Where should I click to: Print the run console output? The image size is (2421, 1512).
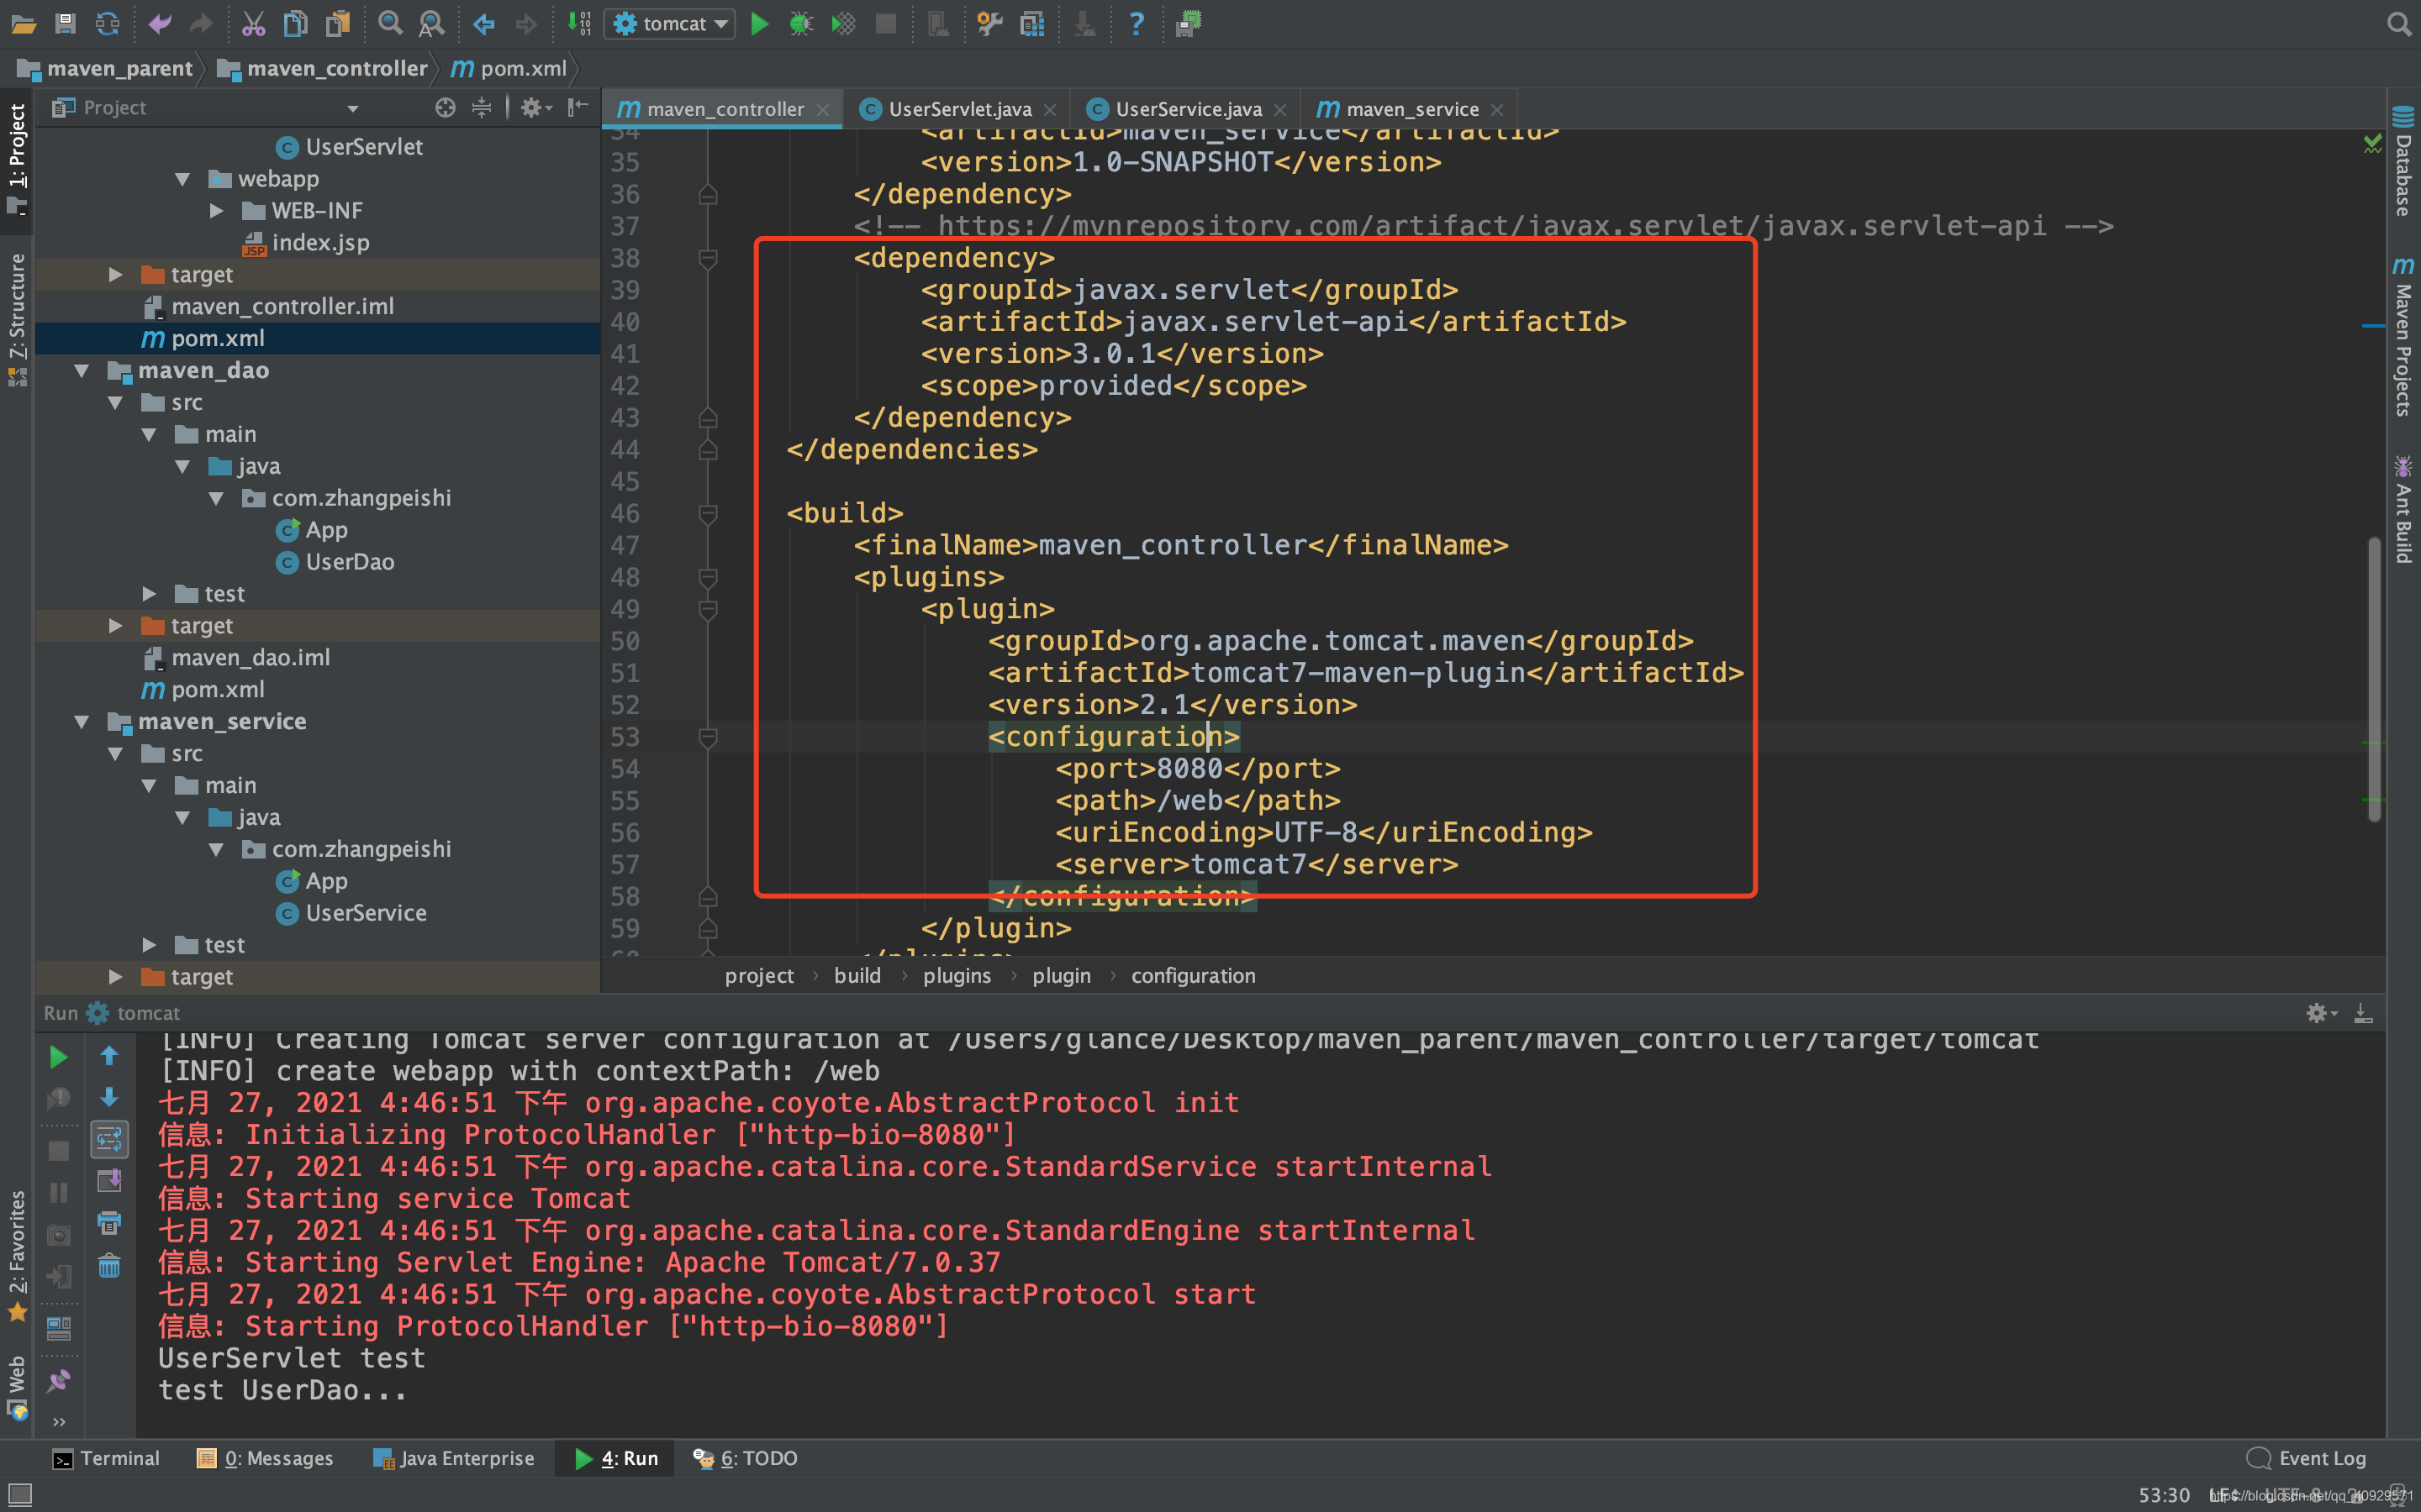coord(109,1223)
